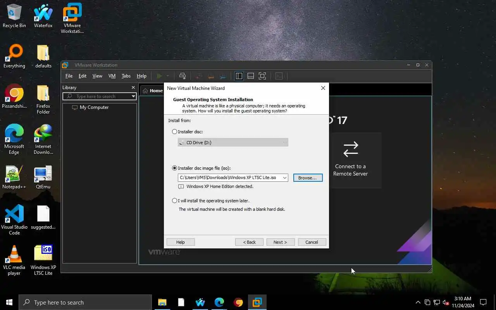Open the notification center icon

coord(483,302)
